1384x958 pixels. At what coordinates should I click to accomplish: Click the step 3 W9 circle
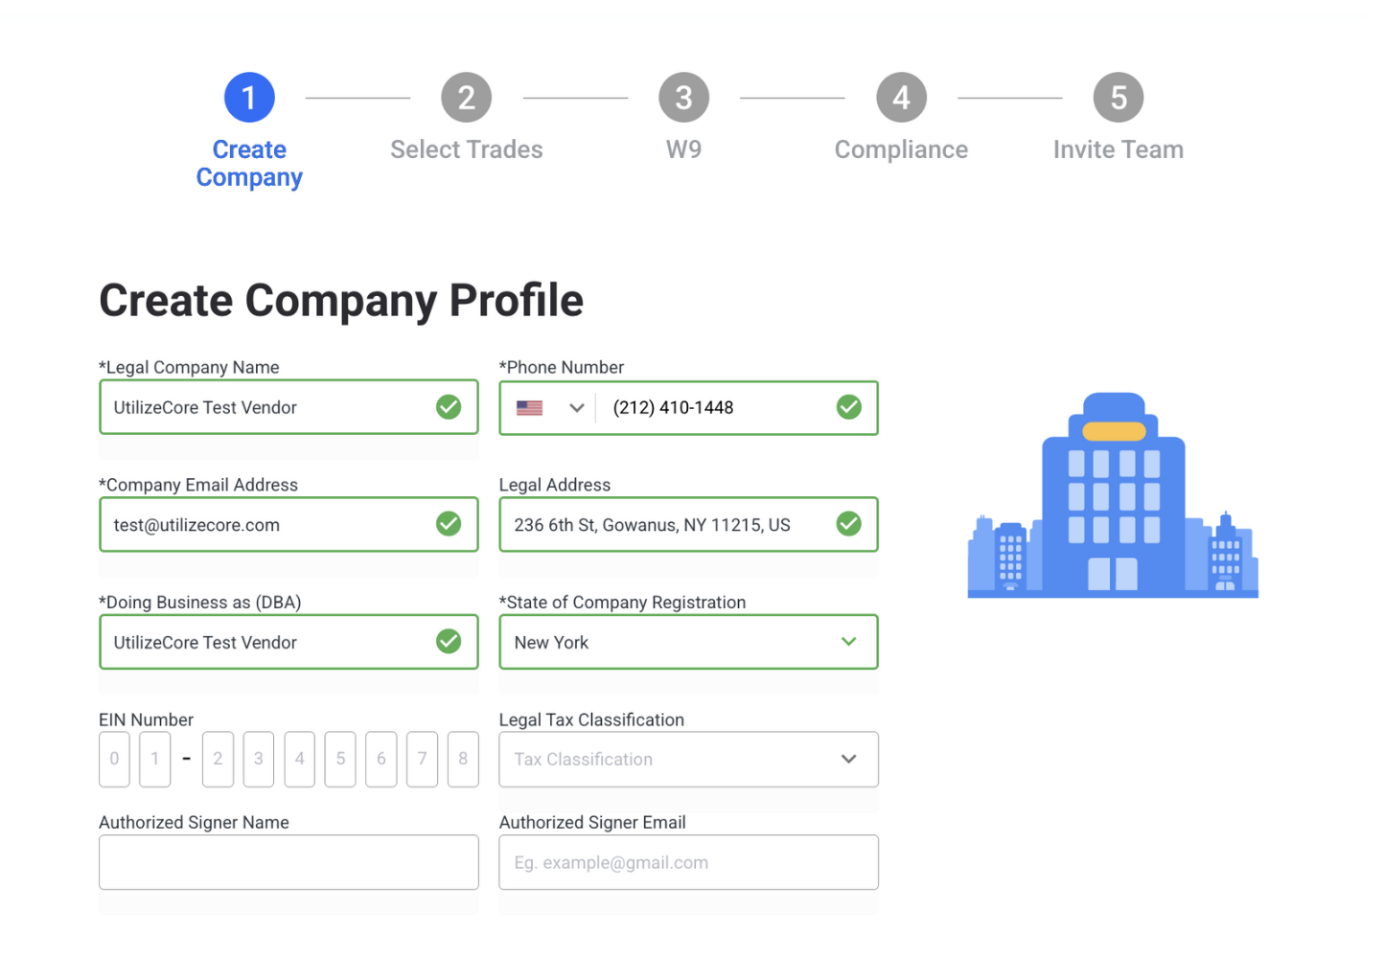[683, 96]
